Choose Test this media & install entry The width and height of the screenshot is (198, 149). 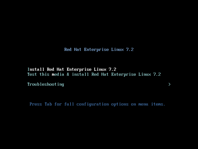[x=94, y=74]
